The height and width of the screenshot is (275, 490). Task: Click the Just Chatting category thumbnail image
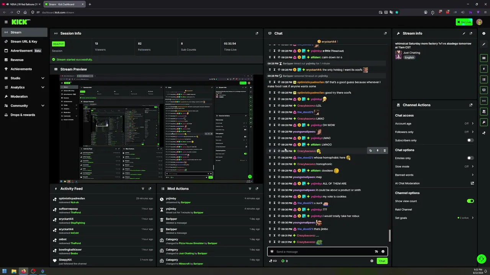pos(399,55)
